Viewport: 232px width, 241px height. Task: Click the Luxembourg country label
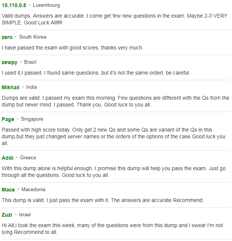point(46,5)
